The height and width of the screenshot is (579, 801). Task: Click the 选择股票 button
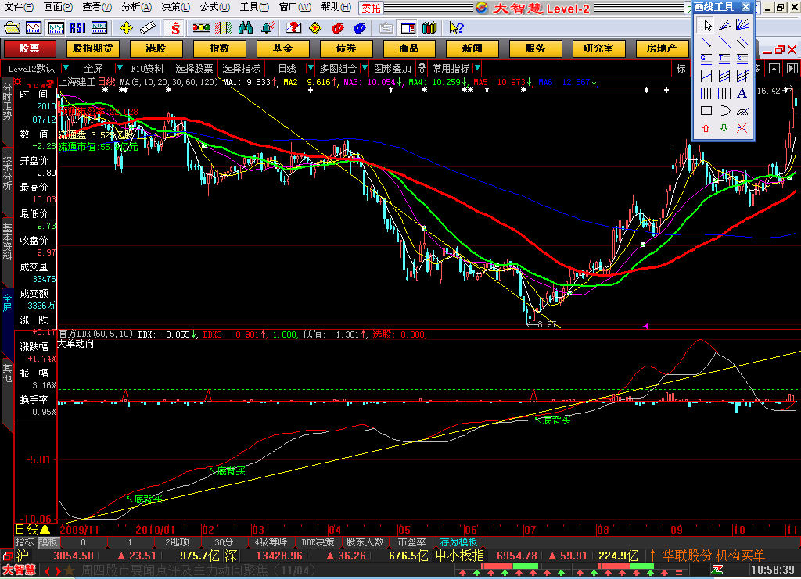click(194, 68)
